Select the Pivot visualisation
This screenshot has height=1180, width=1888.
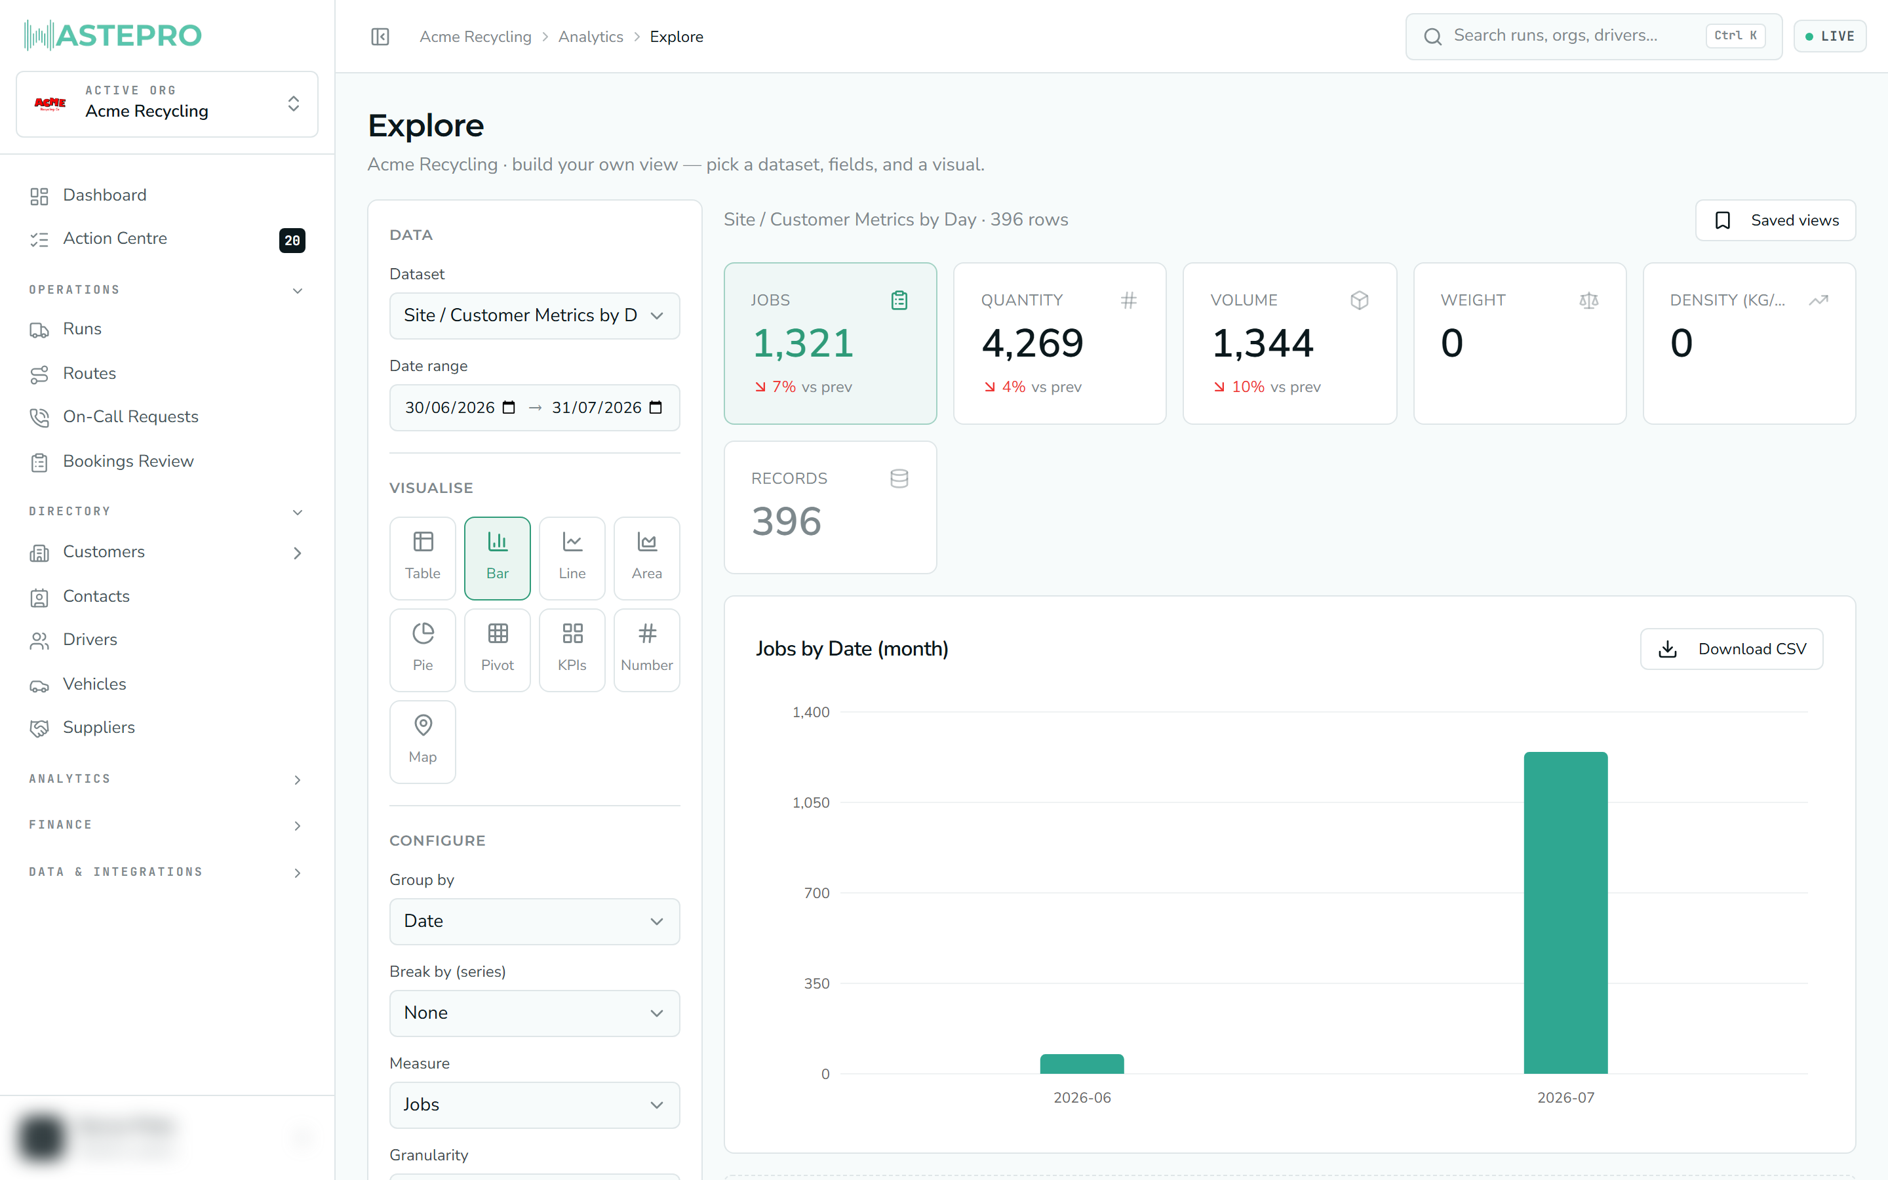(498, 650)
